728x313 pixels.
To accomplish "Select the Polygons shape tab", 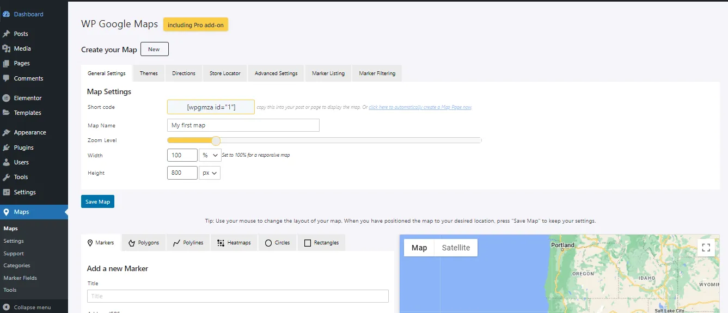I will 144,243.
